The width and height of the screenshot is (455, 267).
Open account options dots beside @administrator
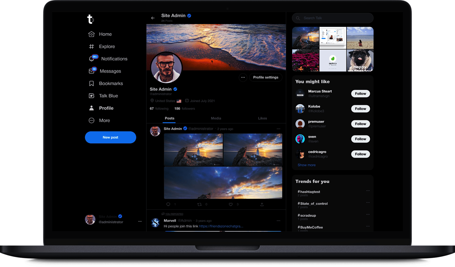click(x=140, y=221)
